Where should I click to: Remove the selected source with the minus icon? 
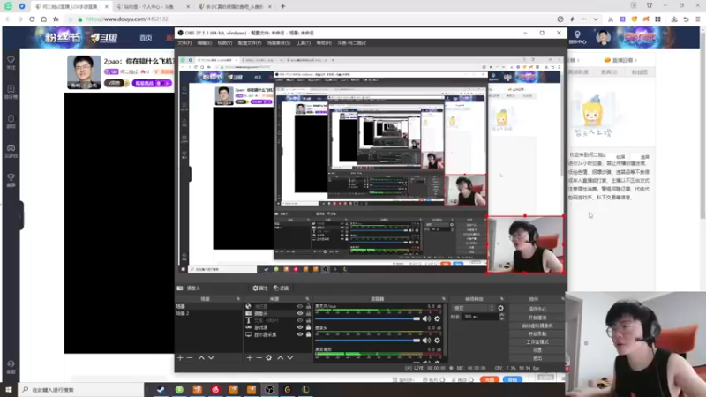pyautogui.click(x=259, y=358)
